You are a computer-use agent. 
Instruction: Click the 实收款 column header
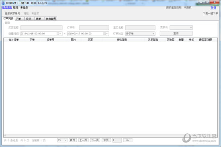point(170,40)
